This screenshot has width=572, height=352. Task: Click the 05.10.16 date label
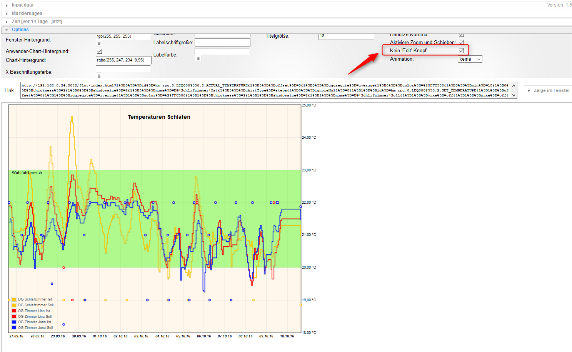(x=183, y=336)
